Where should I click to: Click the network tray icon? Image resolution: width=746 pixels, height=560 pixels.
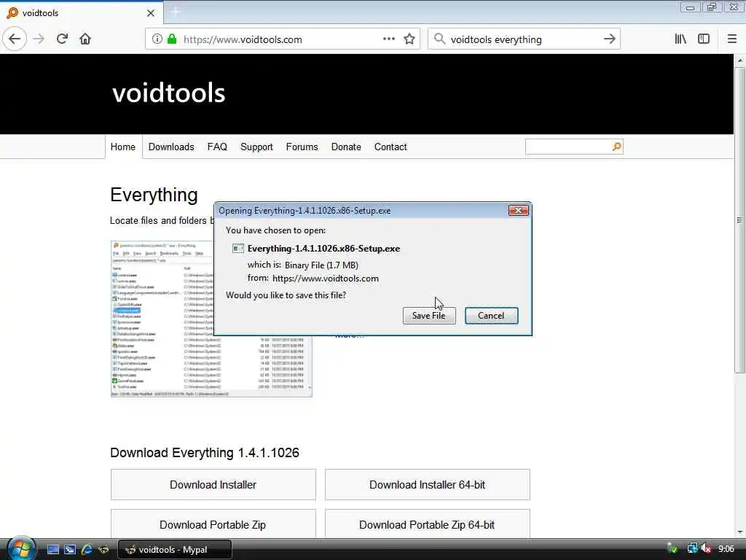(x=692, y=549)
